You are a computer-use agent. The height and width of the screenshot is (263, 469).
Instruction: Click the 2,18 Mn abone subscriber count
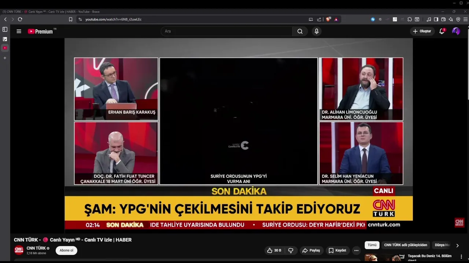(x=36, y=253)
